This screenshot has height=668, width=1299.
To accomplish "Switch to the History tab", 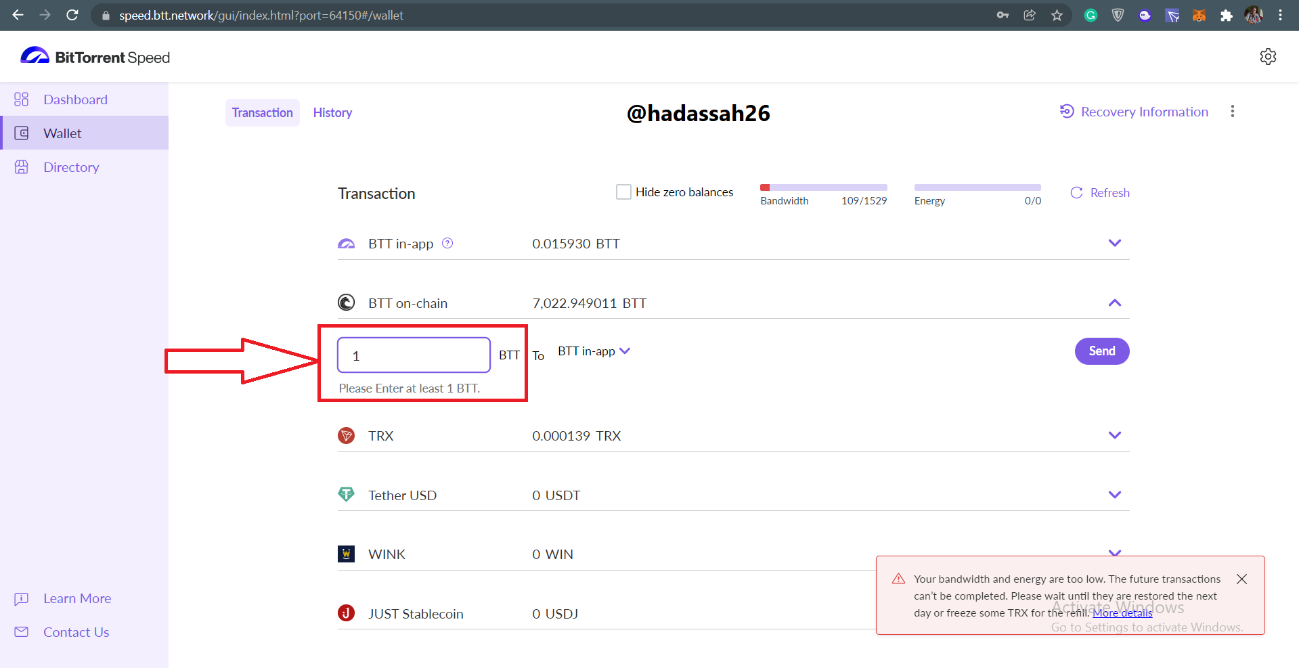I will pyautogui.click(x=332, y=112).
